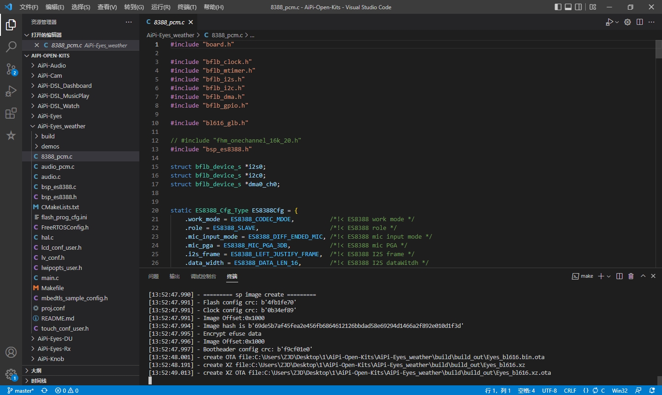Change line ending CRLF status item
The height and width of the screenshot is (395, 662).
point(570,390)
